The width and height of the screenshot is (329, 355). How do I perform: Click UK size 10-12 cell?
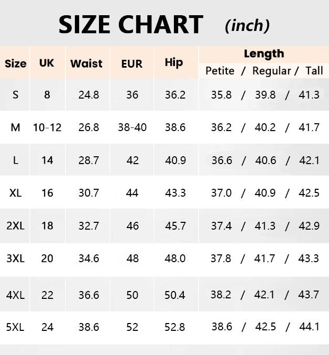pos(47,127)
